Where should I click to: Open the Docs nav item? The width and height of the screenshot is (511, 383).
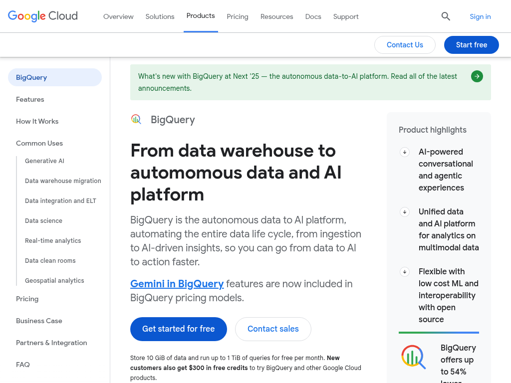click(313, 16)
